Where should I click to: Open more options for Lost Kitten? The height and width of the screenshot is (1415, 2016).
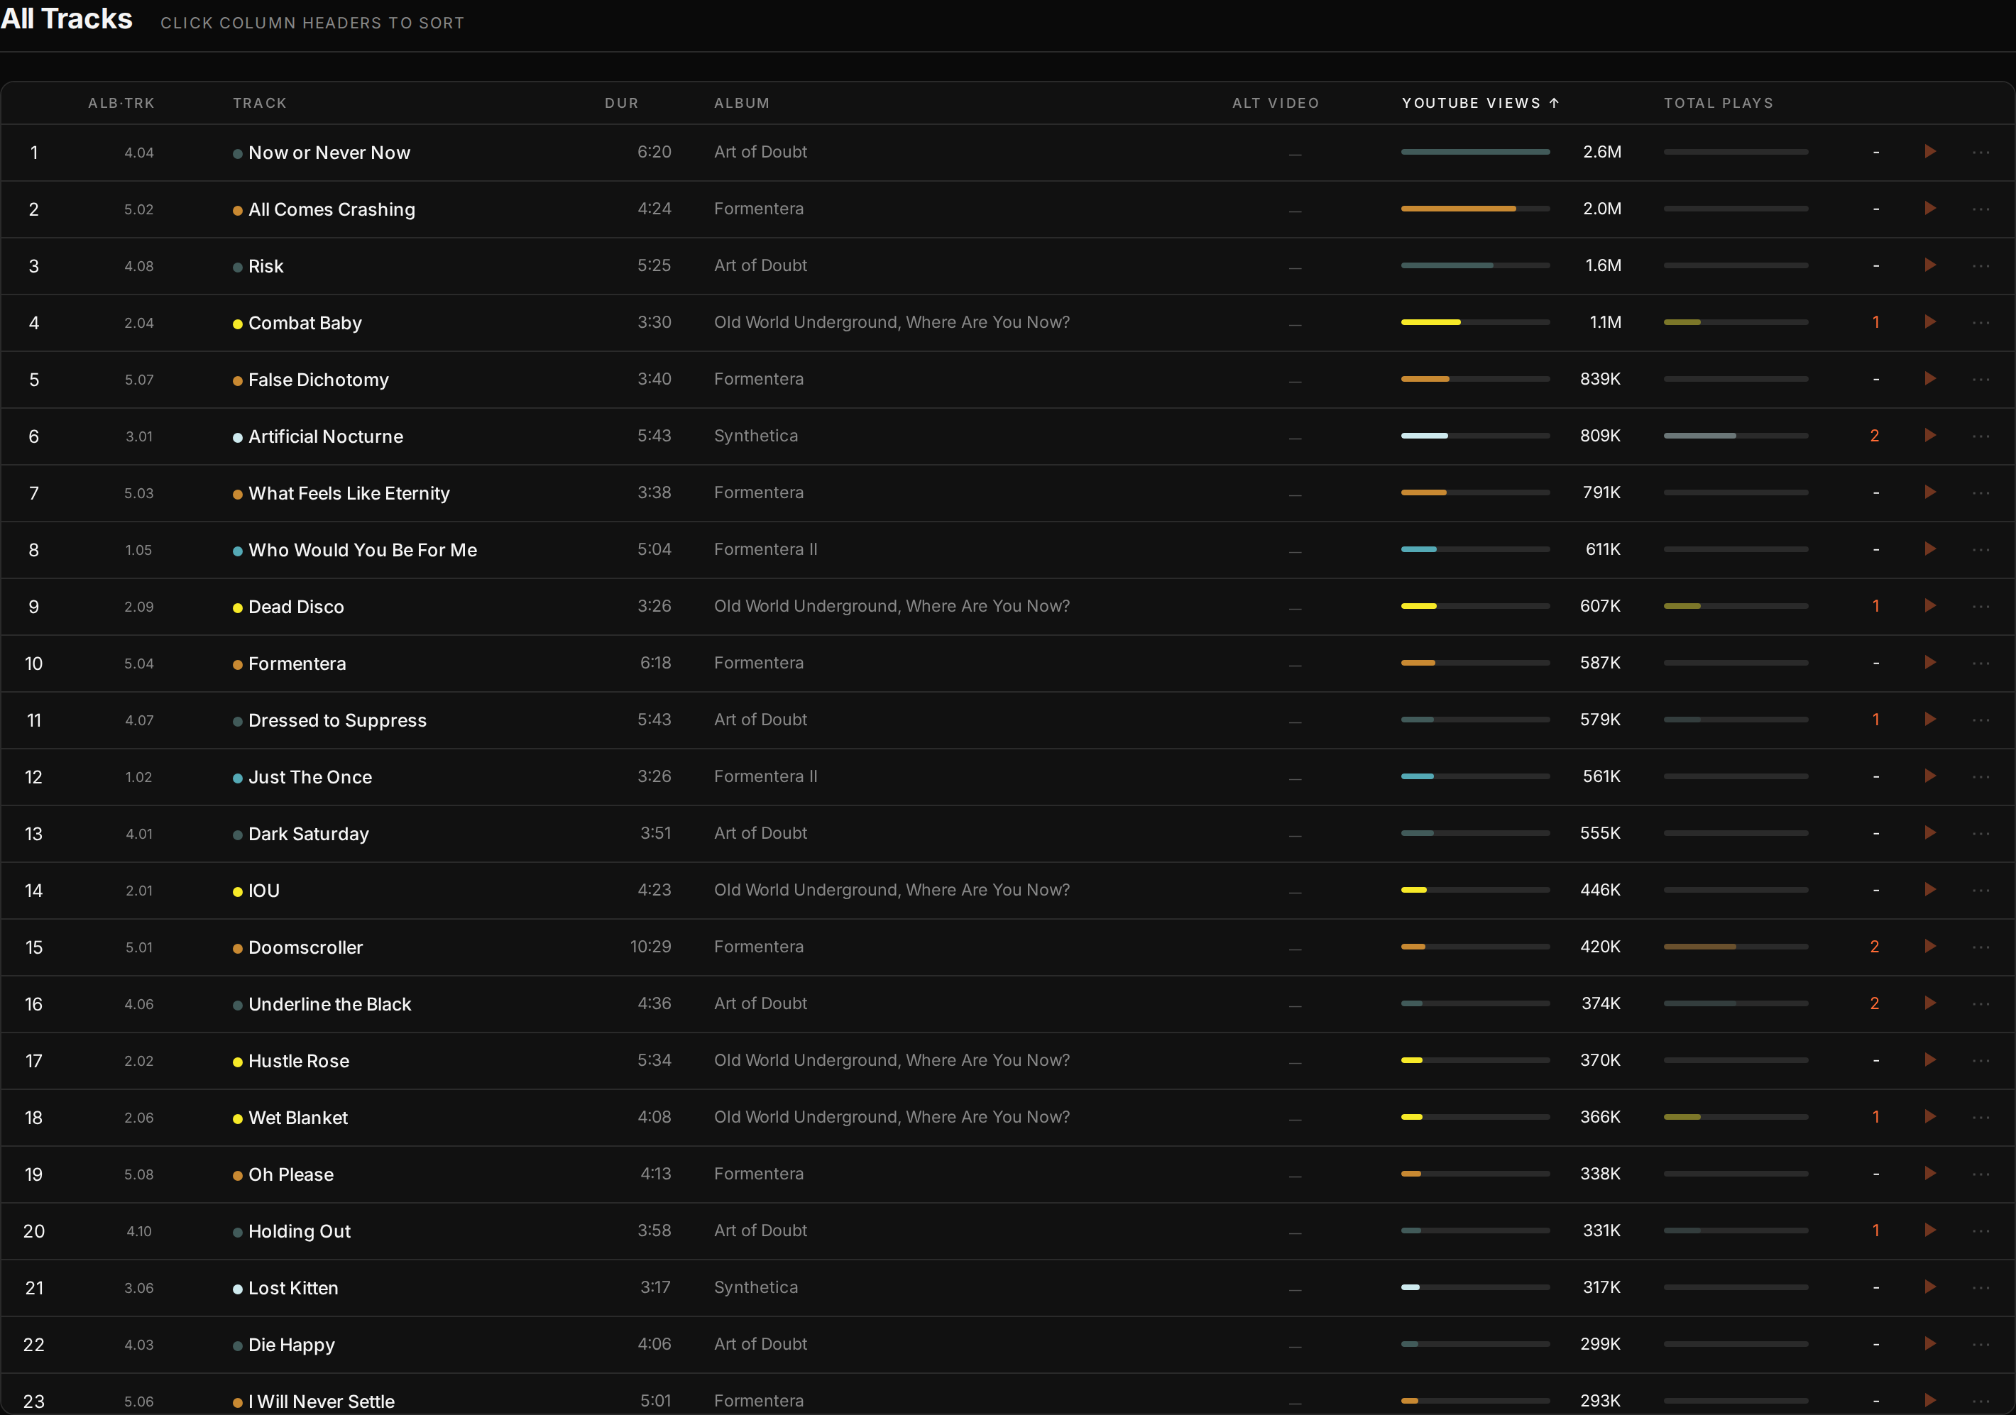pyautogui.click(x=1981, y=1288)
